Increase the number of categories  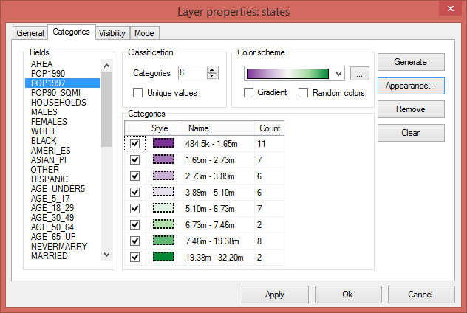pos(212,70)
